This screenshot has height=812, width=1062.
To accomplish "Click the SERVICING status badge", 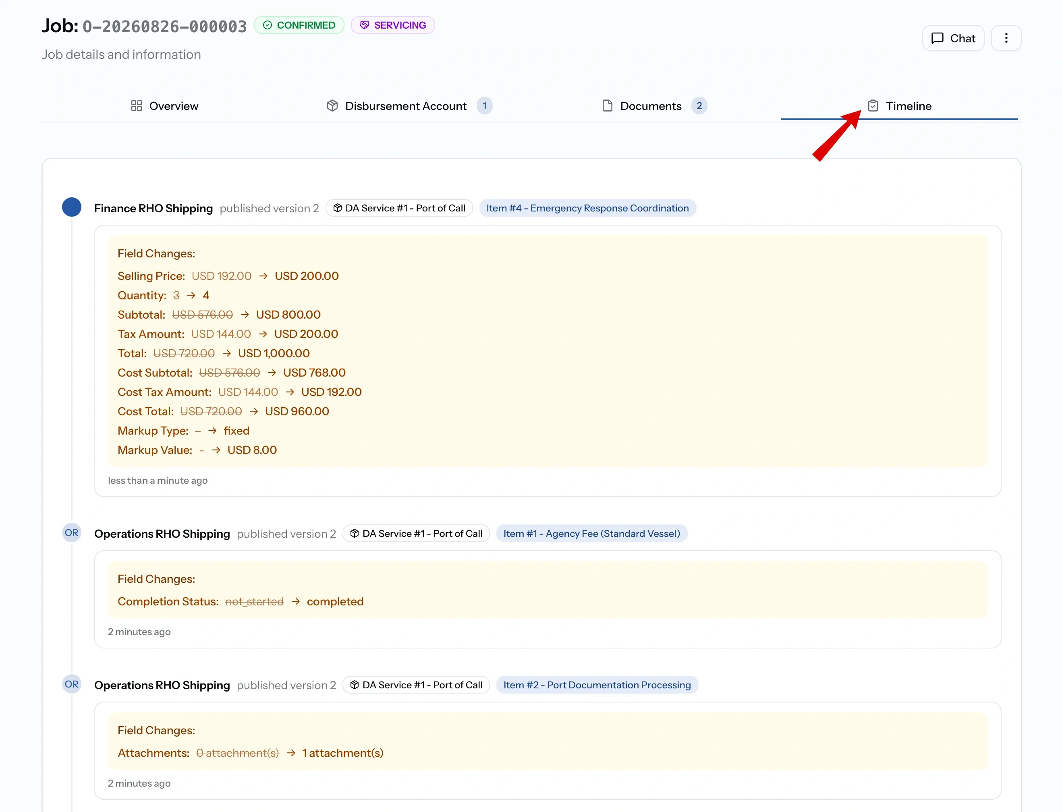I will 392,25.
